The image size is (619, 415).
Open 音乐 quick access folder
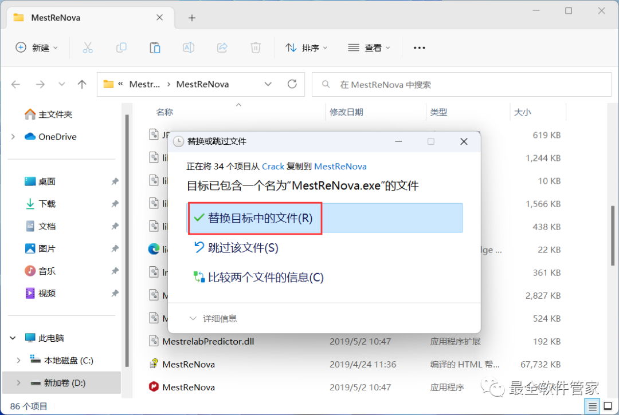pos(40,271)
